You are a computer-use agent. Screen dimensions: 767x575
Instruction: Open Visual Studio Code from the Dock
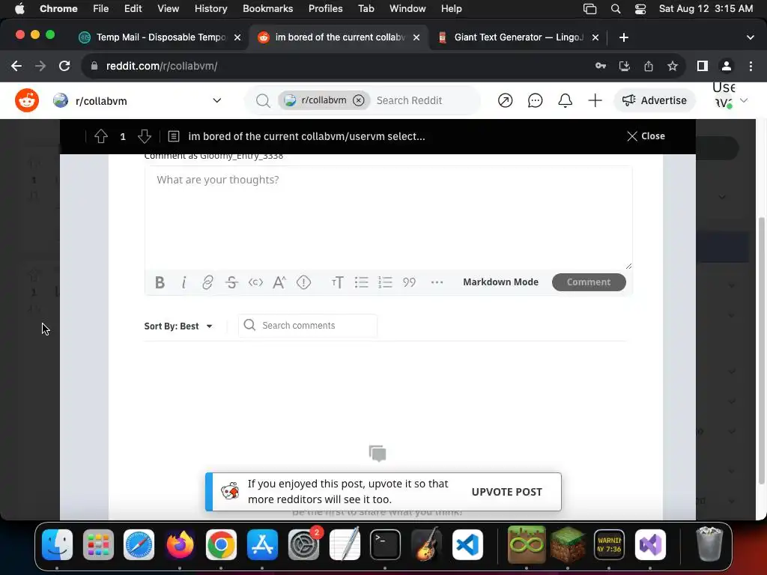click(x=467, y=544)
